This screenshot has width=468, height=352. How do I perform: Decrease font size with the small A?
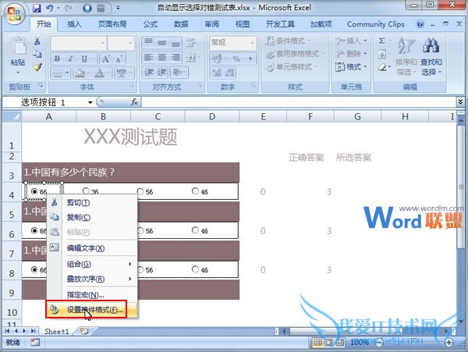pos(119,59)
